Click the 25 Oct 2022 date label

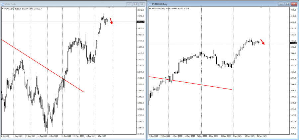pyautogui.click(x=165, y=136)
